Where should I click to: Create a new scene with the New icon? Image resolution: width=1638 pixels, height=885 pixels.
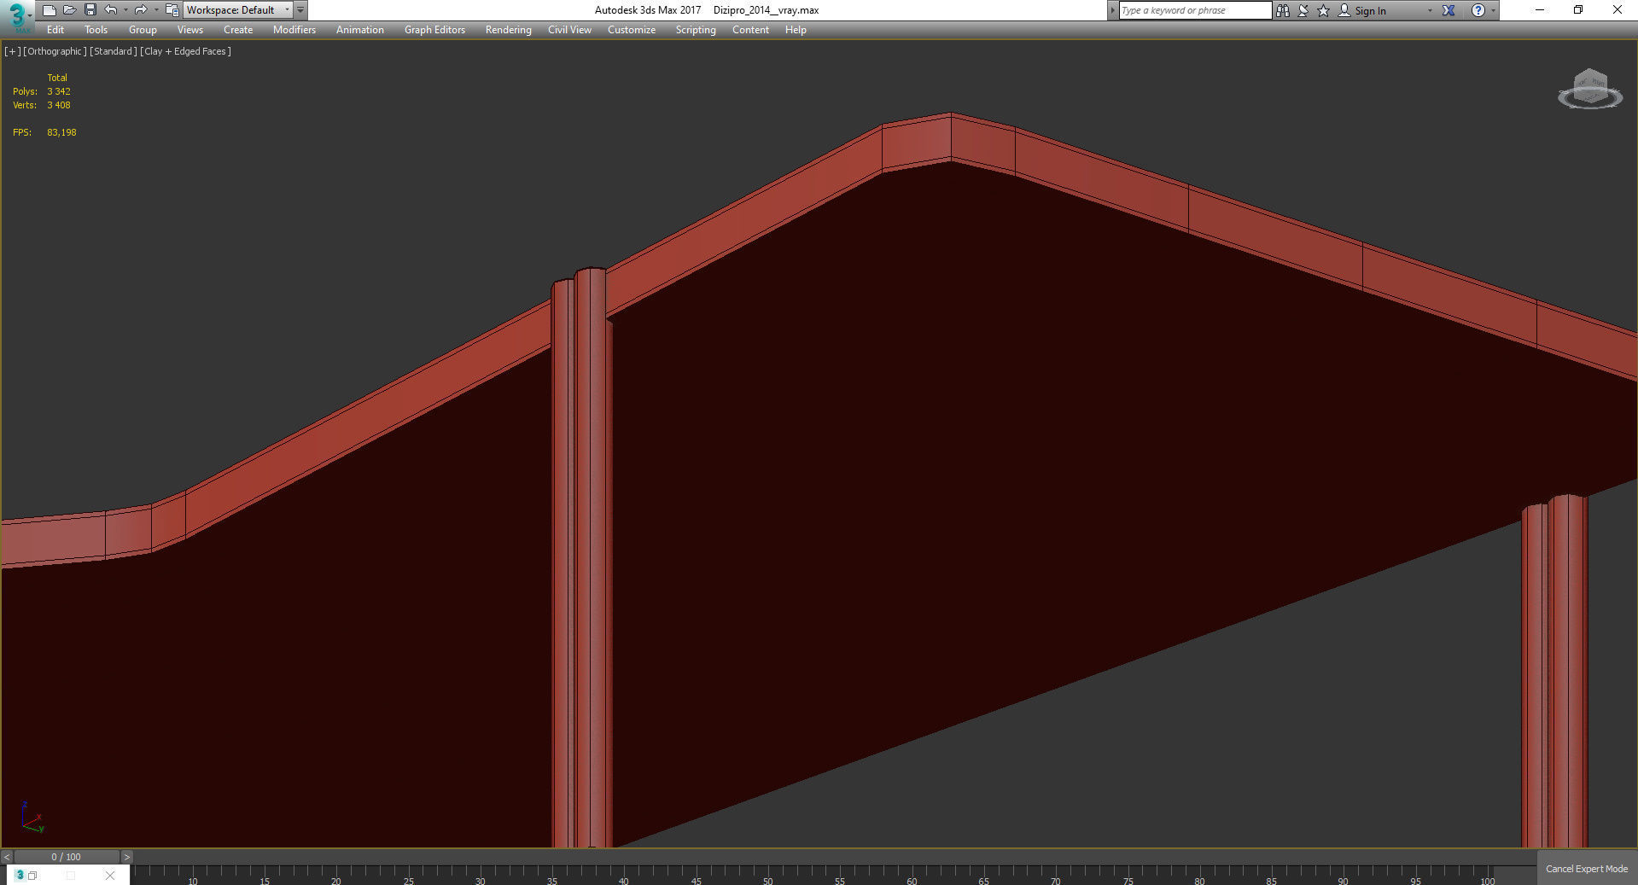[50, 10]
